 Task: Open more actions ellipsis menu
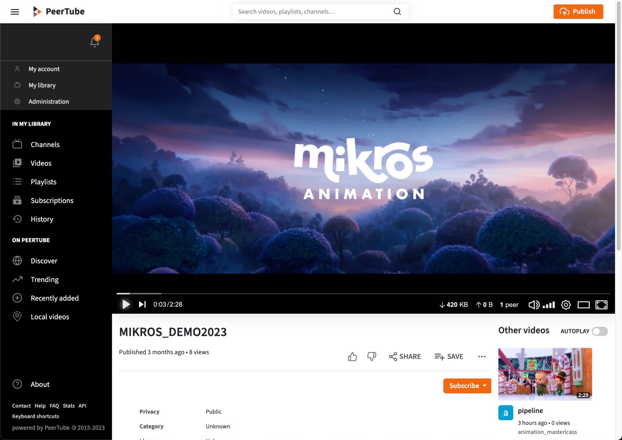coord(481,356)
